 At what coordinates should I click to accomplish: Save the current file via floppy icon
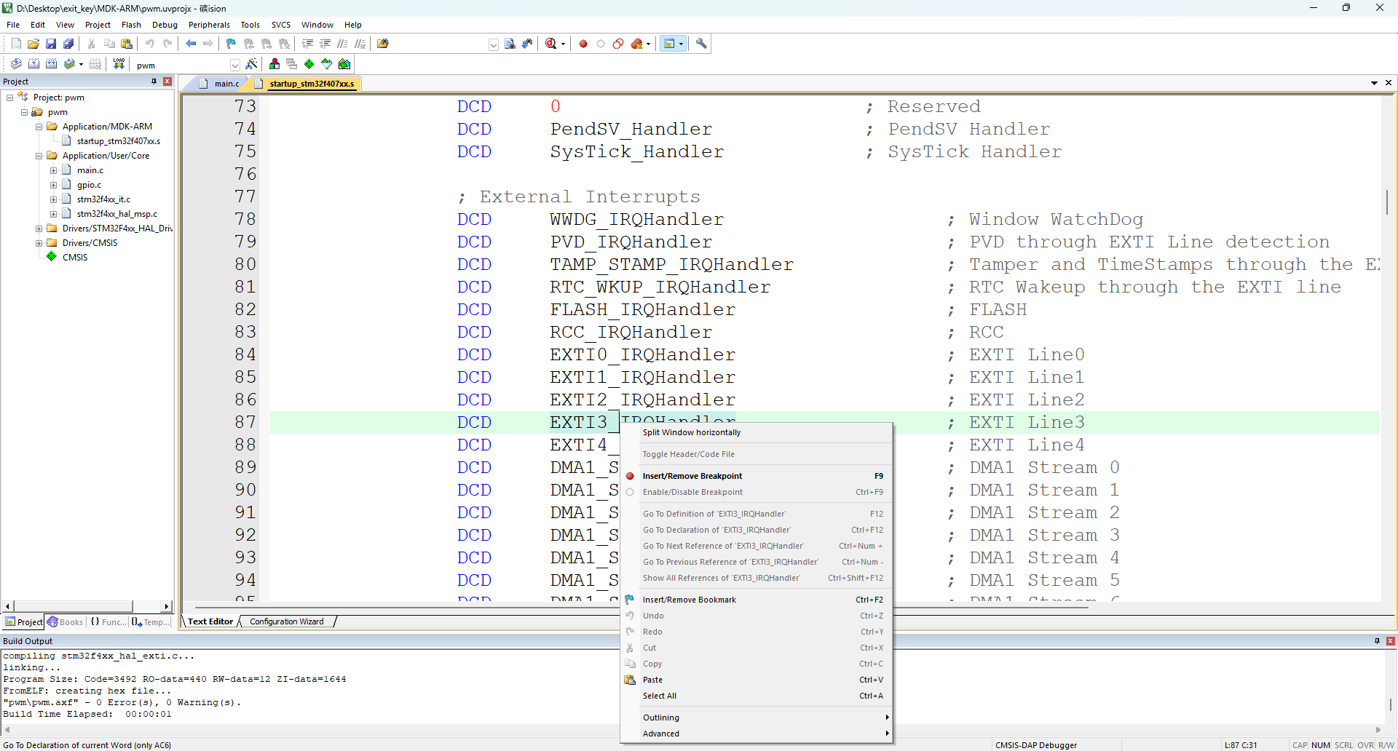click(x=51, y=44)
